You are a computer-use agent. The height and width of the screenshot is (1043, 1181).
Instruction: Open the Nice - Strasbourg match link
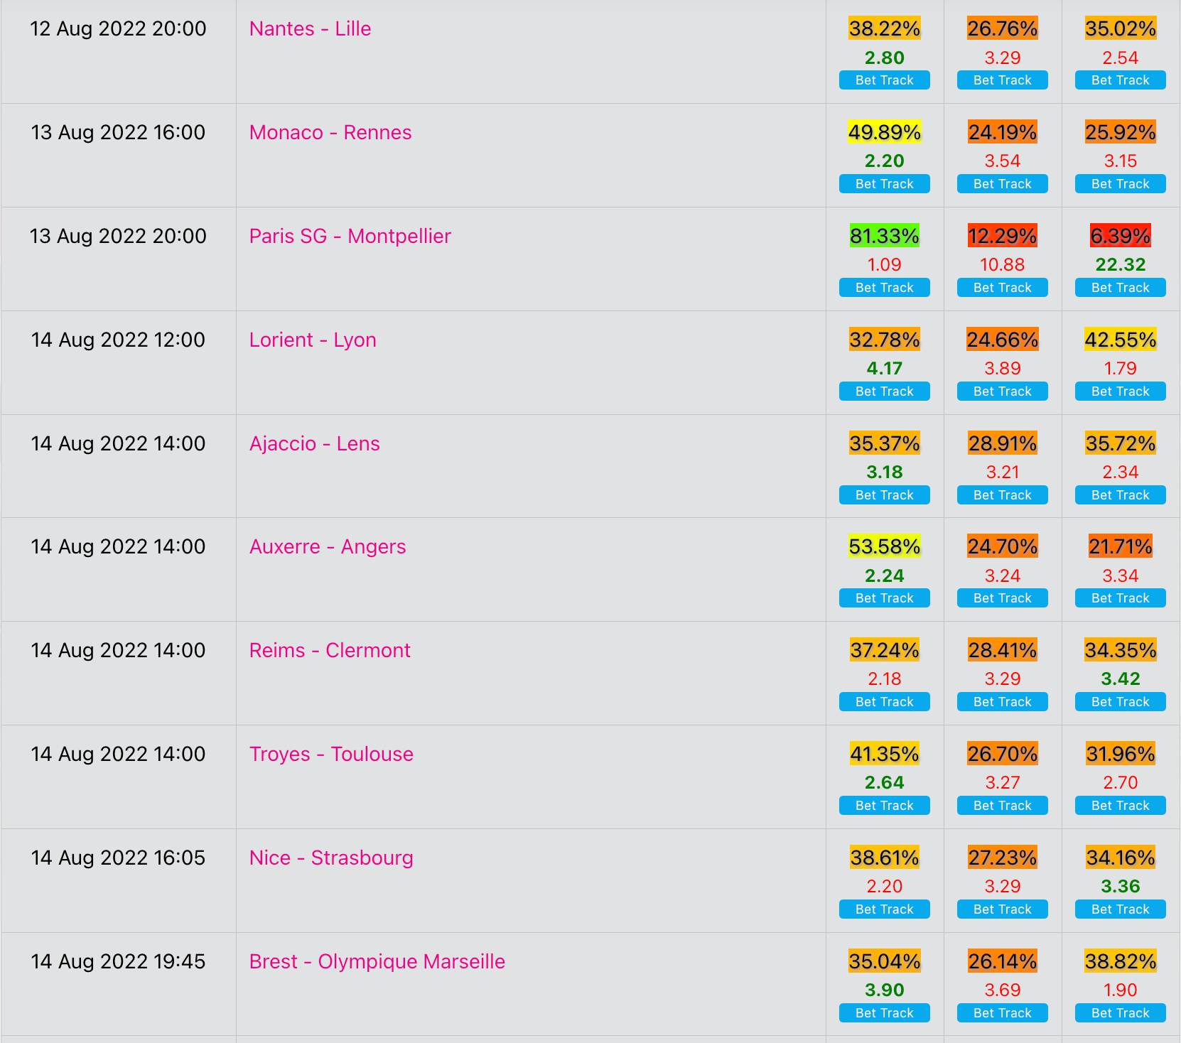click(331, 858)
